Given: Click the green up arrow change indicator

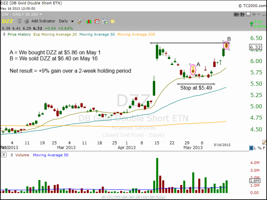Looking at the screenshot, I should 252,24.
